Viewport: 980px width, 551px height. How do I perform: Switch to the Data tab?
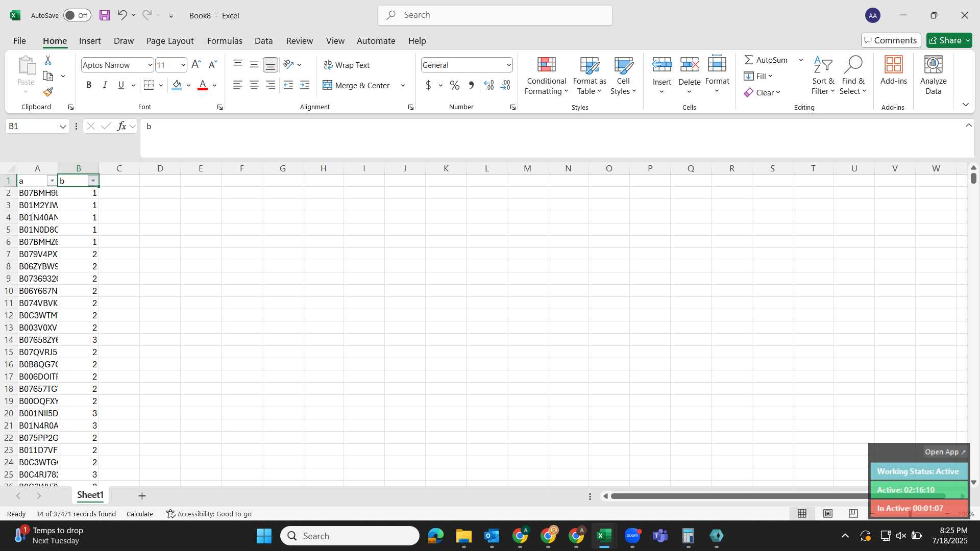click(263, 41)
